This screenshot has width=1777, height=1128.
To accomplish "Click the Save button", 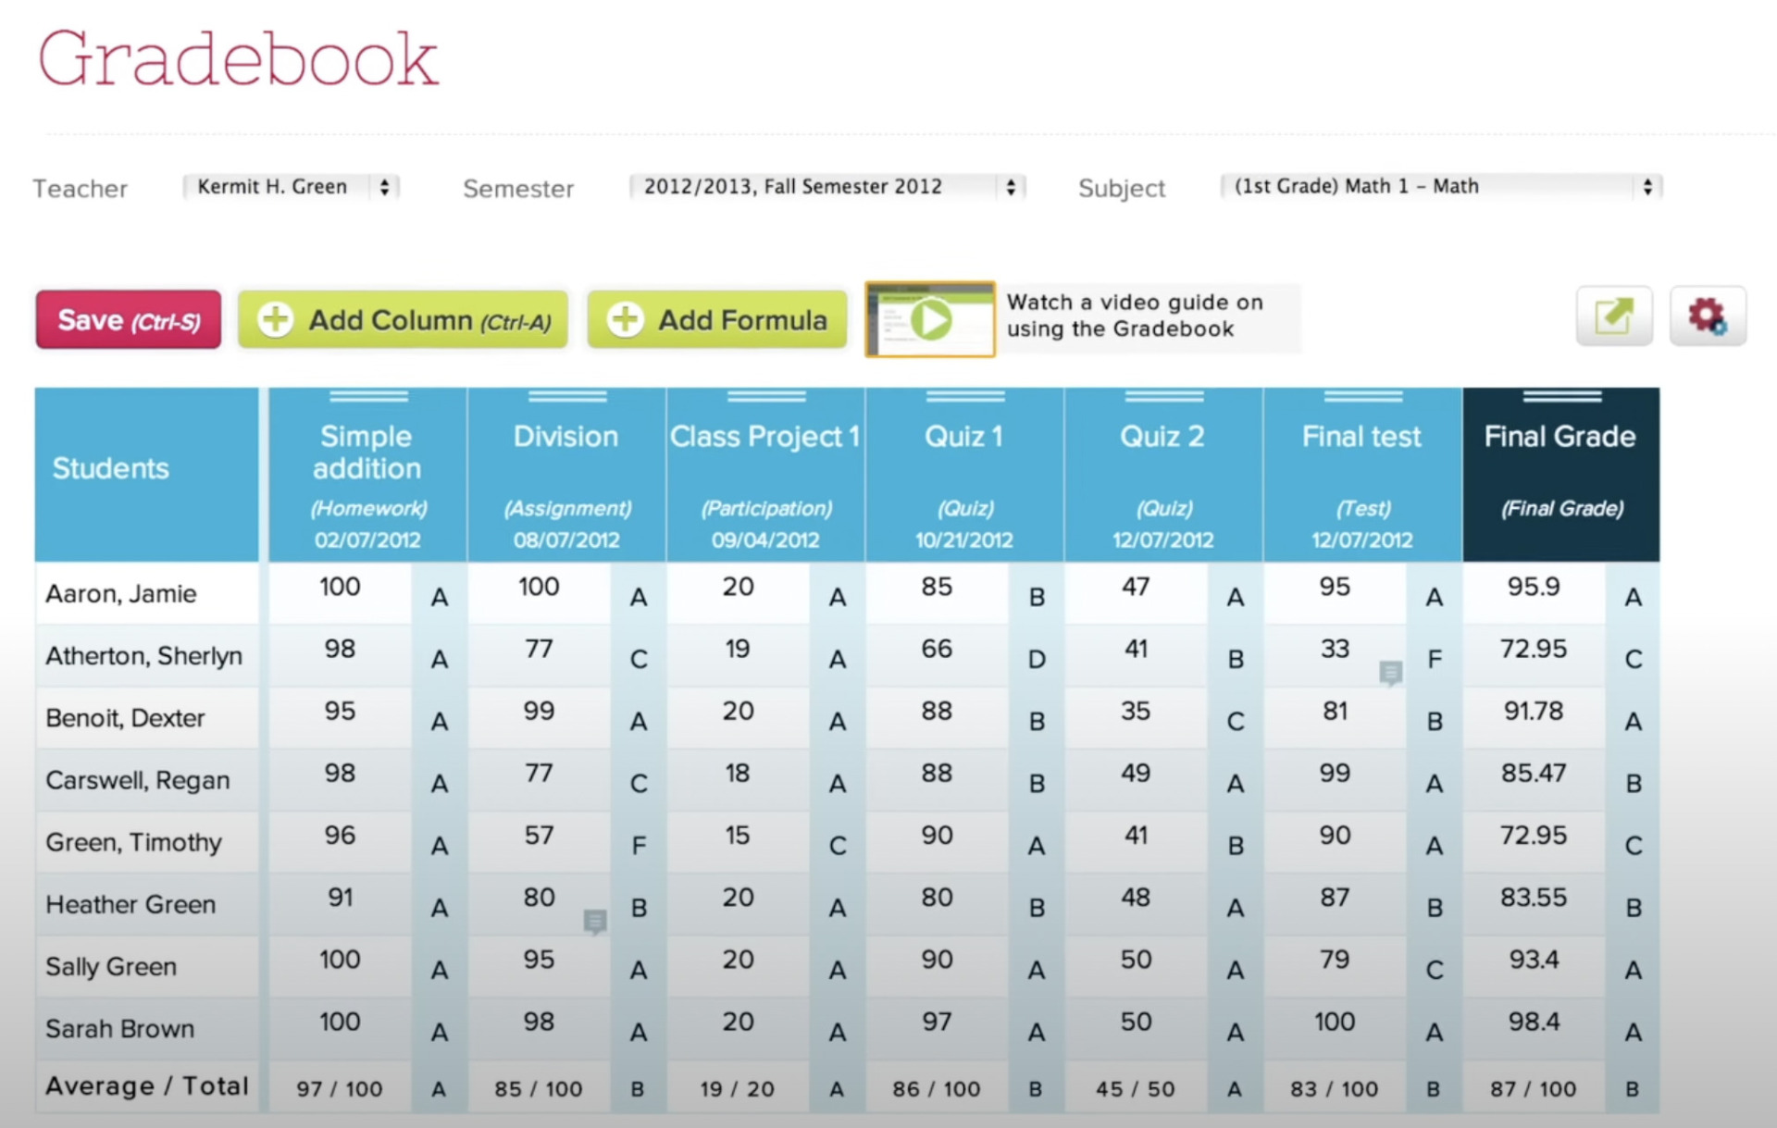I will [129, 320].
